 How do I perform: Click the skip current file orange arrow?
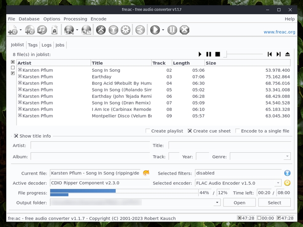pos(146,173)
